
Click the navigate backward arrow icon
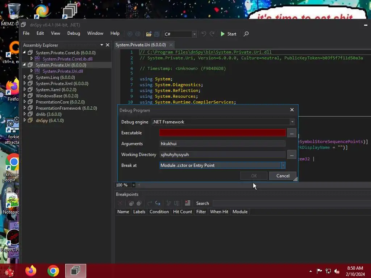(x=130, y=34)
